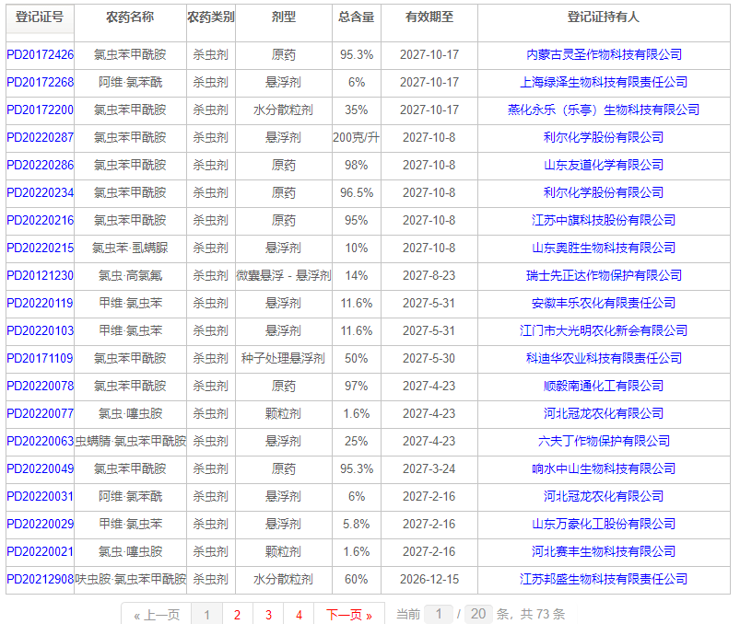
Task: Open holder 河北赛丰生物科技有限公司
Action: (604, 552)
